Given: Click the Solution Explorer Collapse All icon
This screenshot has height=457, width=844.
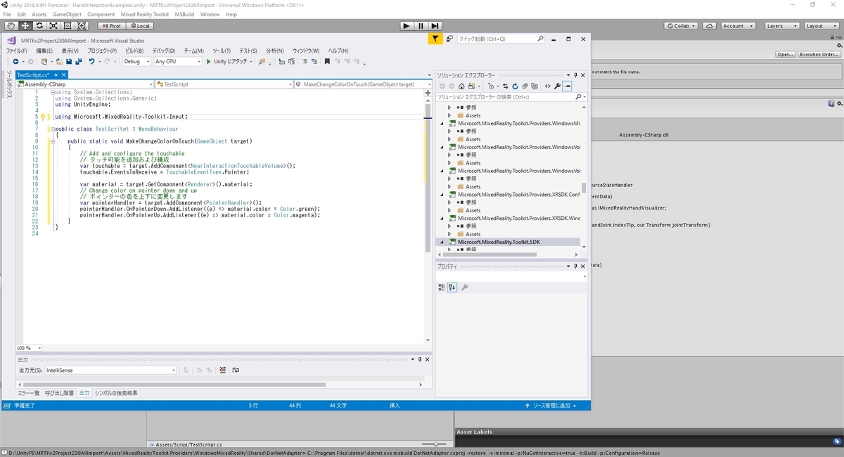Looking at the screenshot, I should coord(525,86).
